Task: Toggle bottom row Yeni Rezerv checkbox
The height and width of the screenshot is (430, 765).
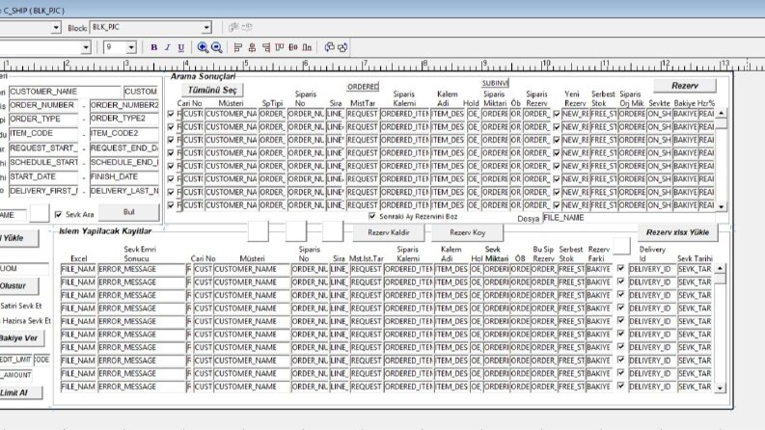Action: coord(557,205)
